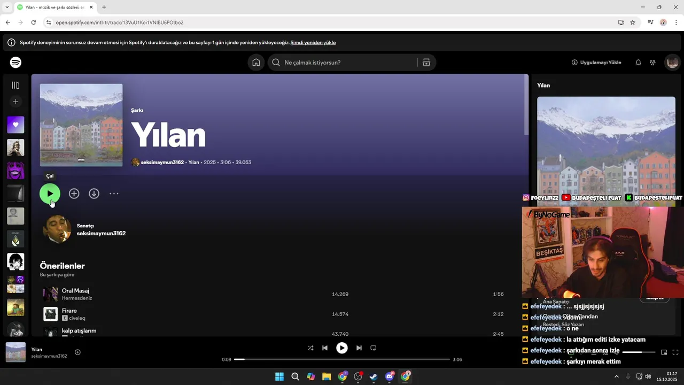Open artist Hermesdeniz link
This screenshot has width=684, height=385.
(x=77, y=298)
